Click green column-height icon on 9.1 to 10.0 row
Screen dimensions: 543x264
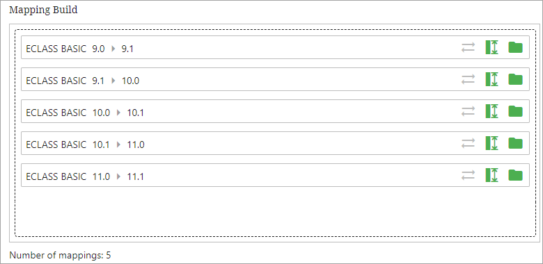pyautogui.click(x=491, y=79)
